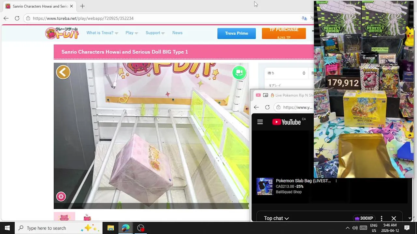Open a new browser tab with the plus icon
Viewport: 417px width, 234px height.
click(x=82, y=6)
